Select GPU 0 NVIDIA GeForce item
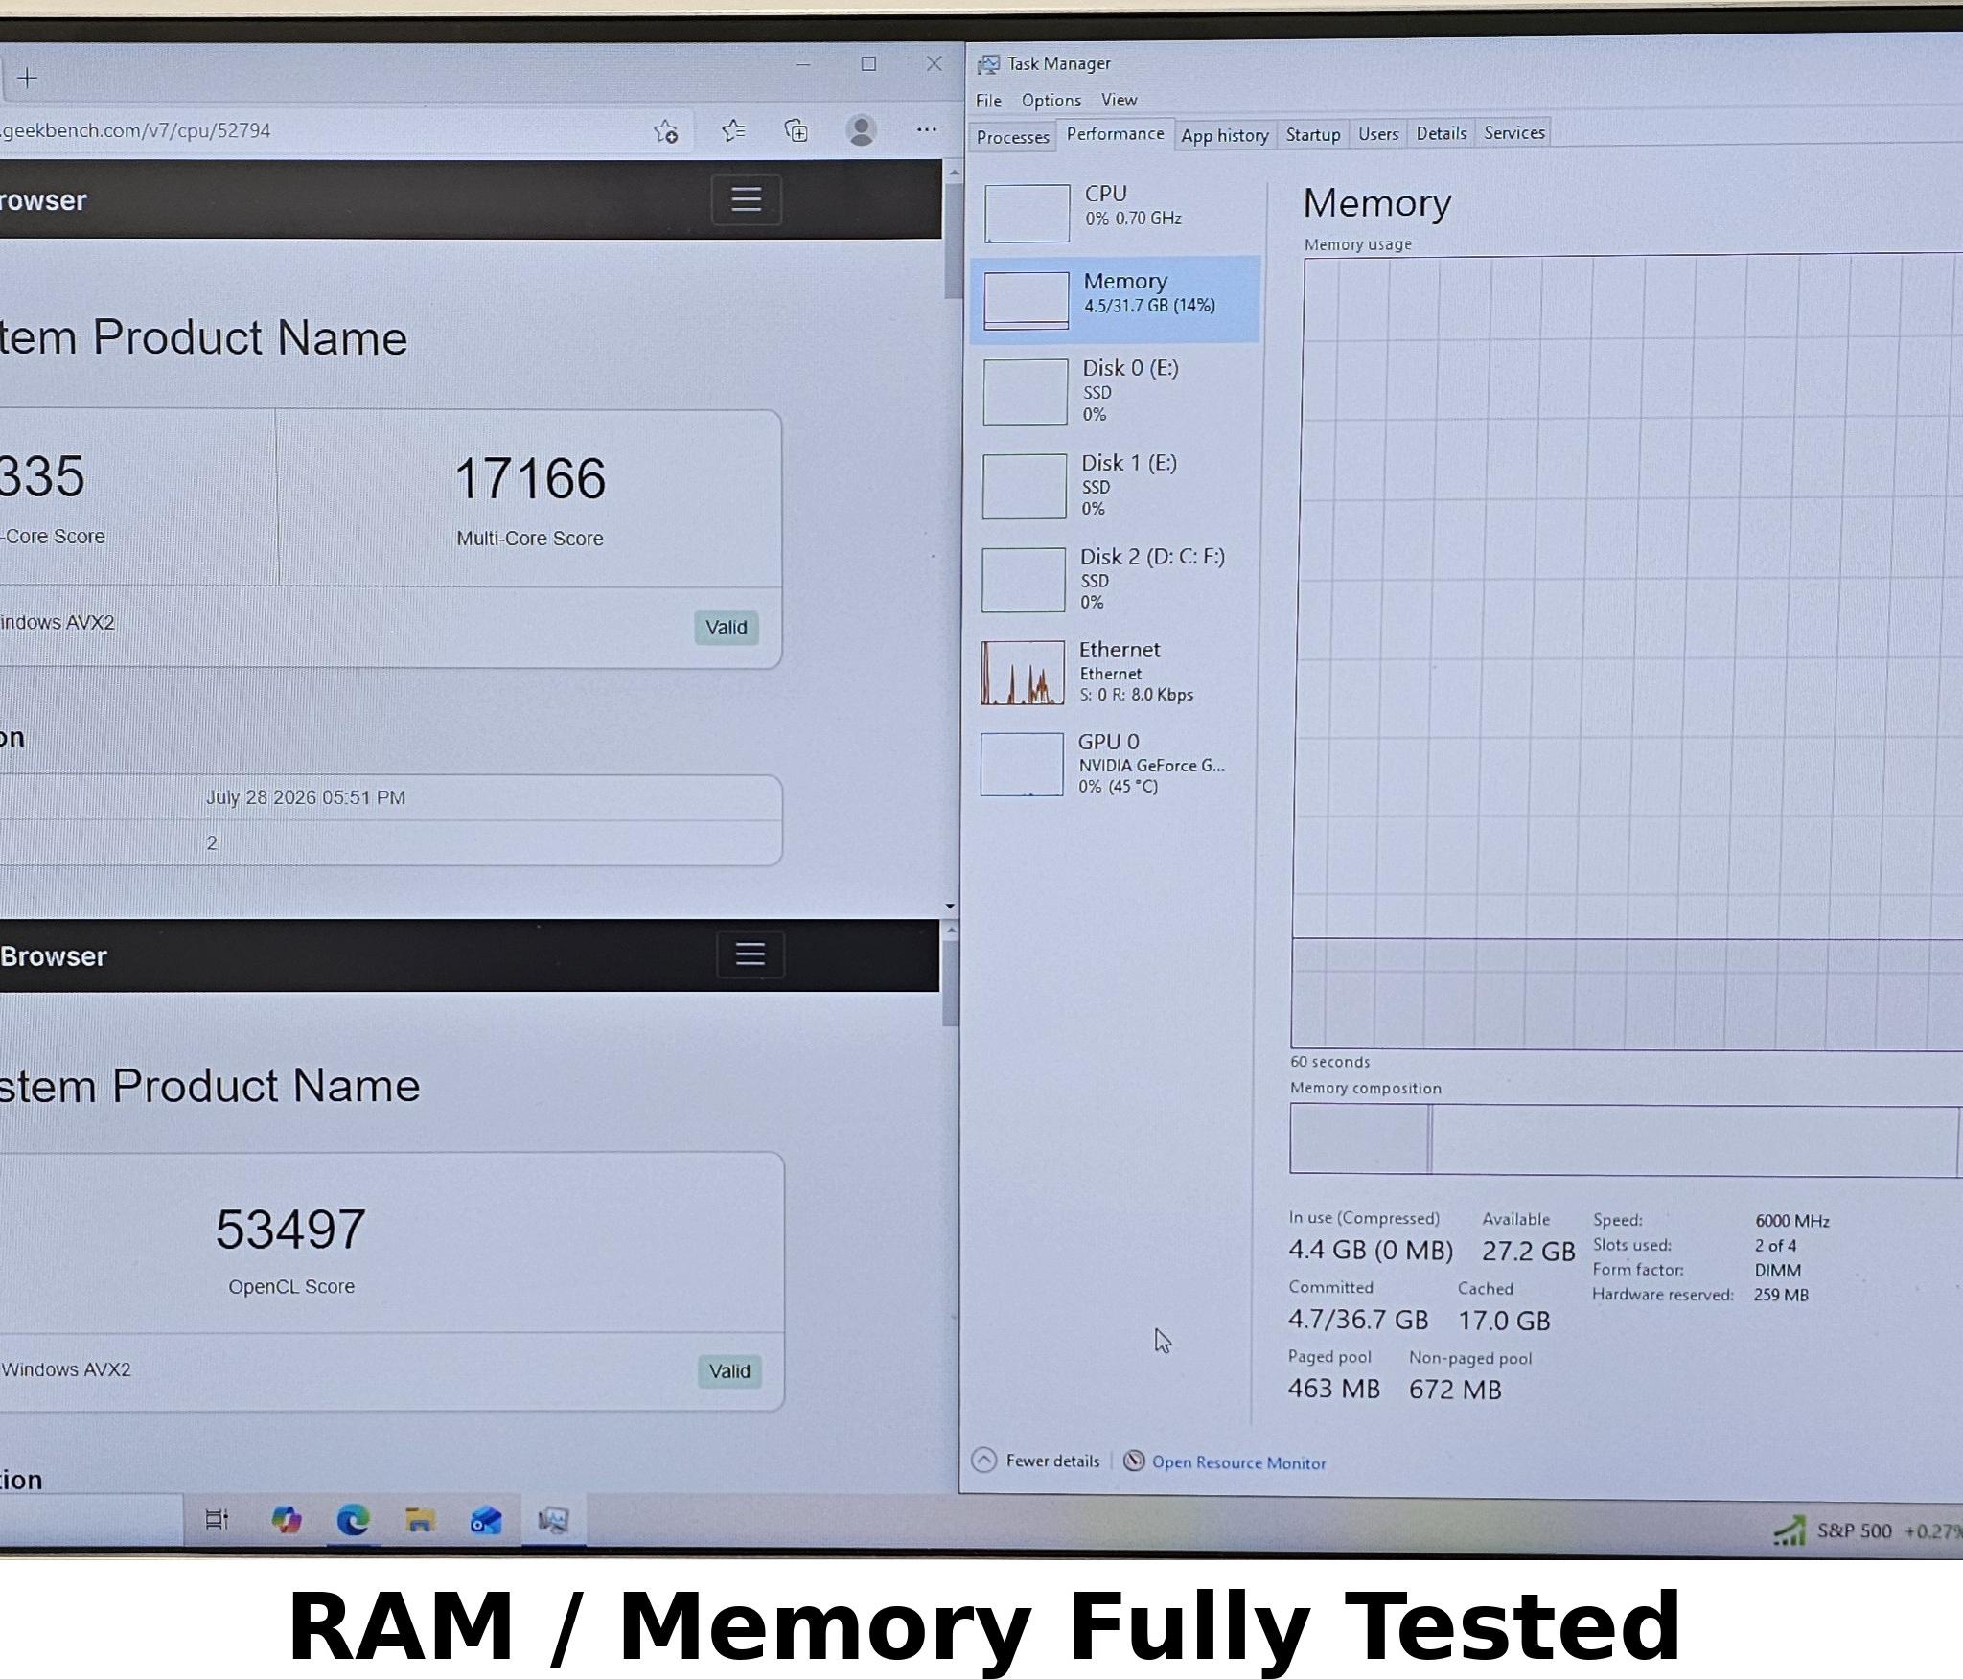 pos(1113,764)
